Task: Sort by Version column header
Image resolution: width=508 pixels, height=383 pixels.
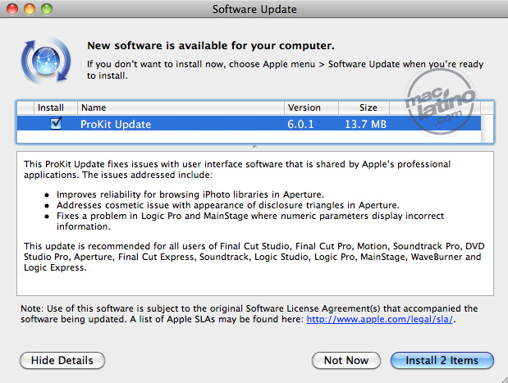Action: 311,107
